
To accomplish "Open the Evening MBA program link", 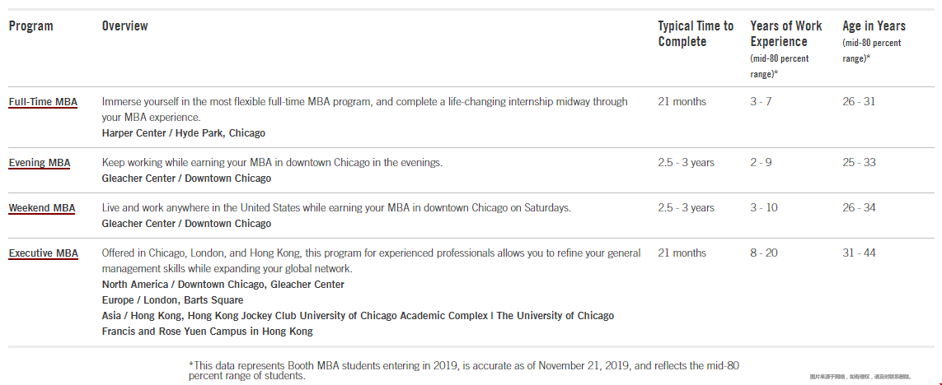I will coord(39,163).
